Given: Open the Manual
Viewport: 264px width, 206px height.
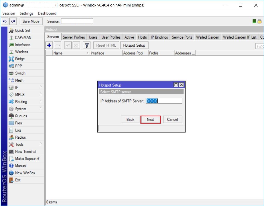Looking at the screenshot, I should (26, 166).
